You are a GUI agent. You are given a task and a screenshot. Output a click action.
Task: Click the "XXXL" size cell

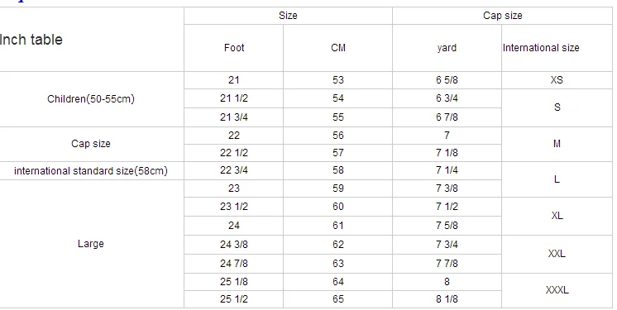coord(557,290)
